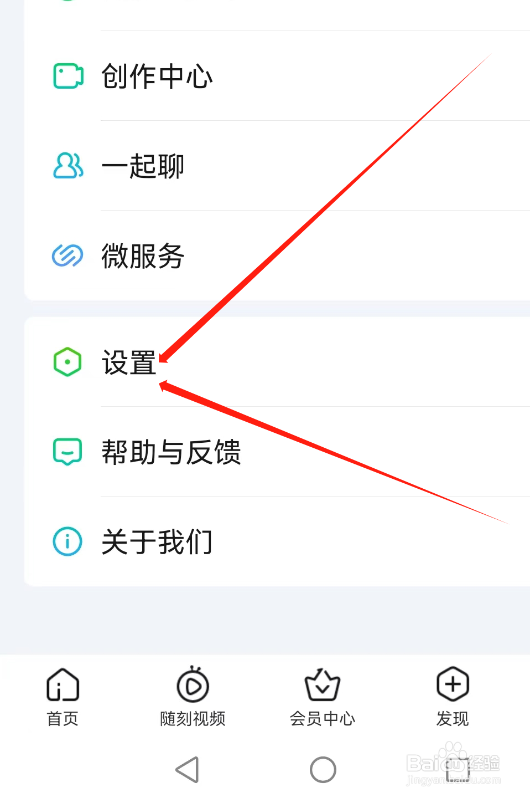Screen dimensions: 530x798
Task: Tap the Android home circle button
Action: (x=323, y=770)
